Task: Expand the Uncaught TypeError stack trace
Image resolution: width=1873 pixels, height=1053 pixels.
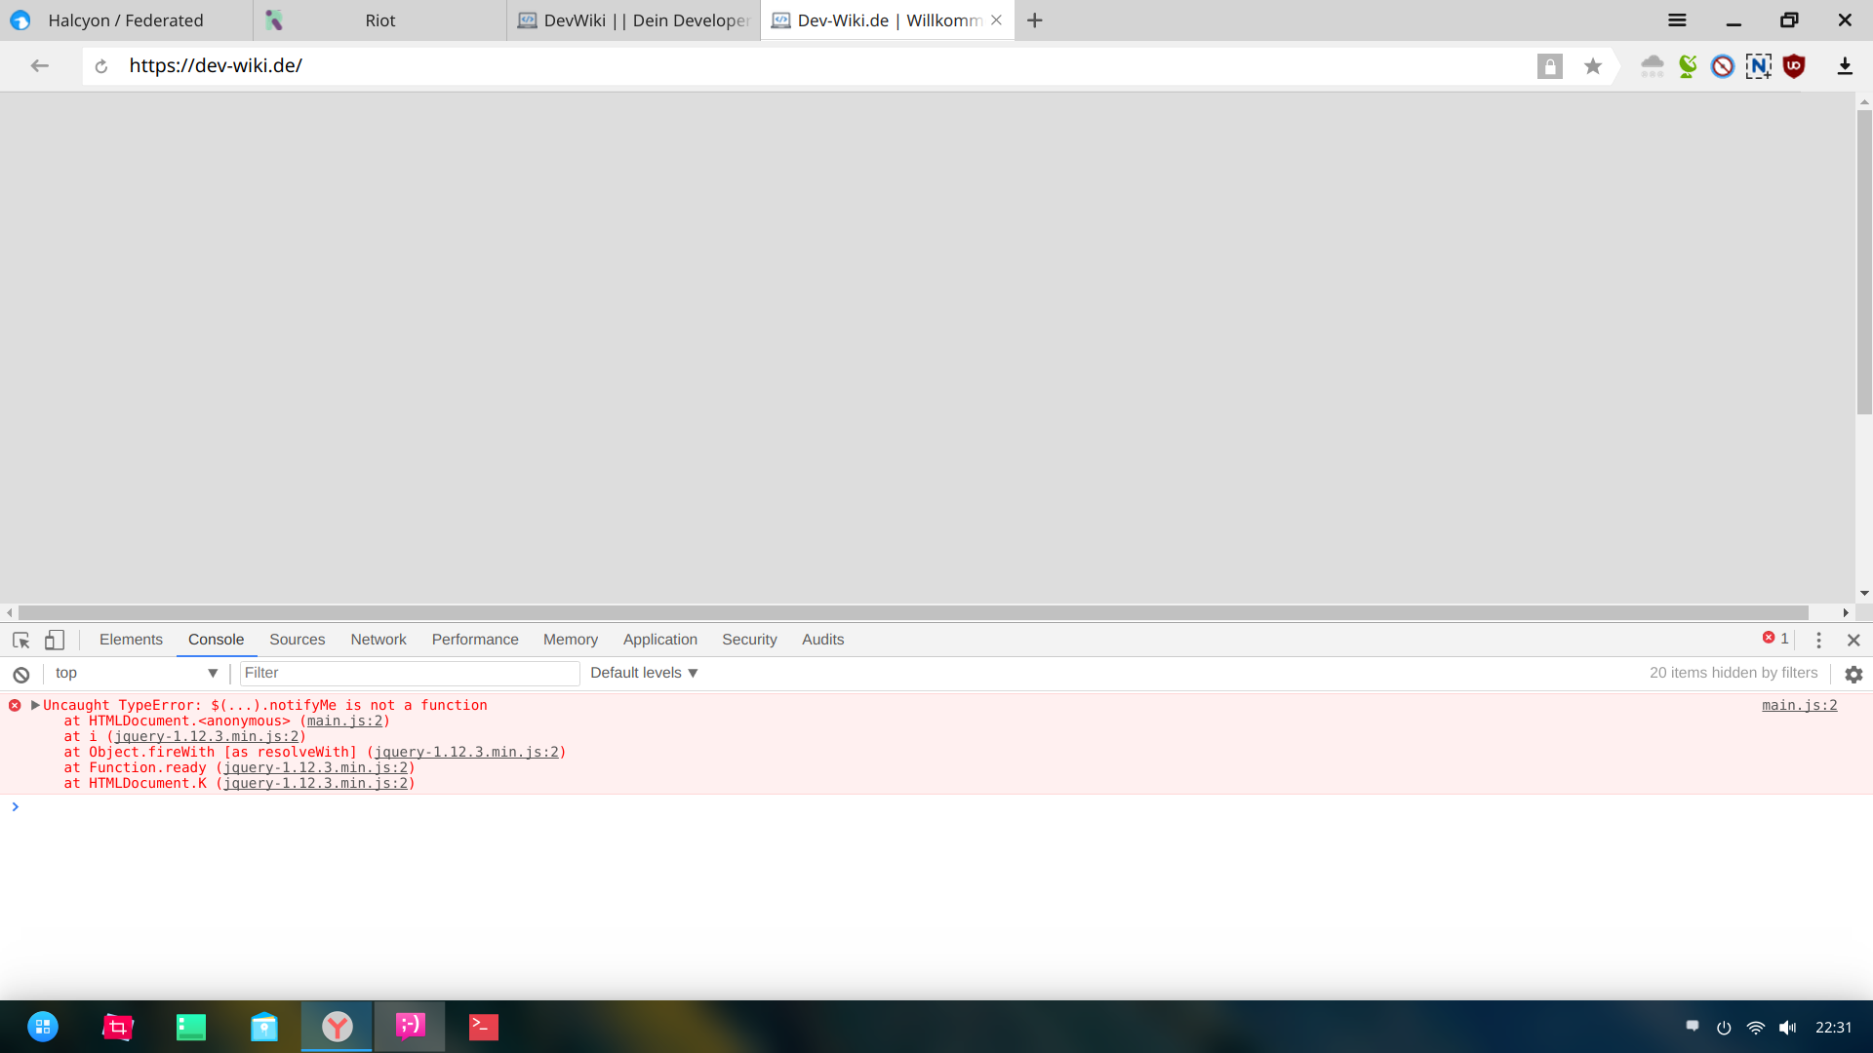Action: (35, 705)
